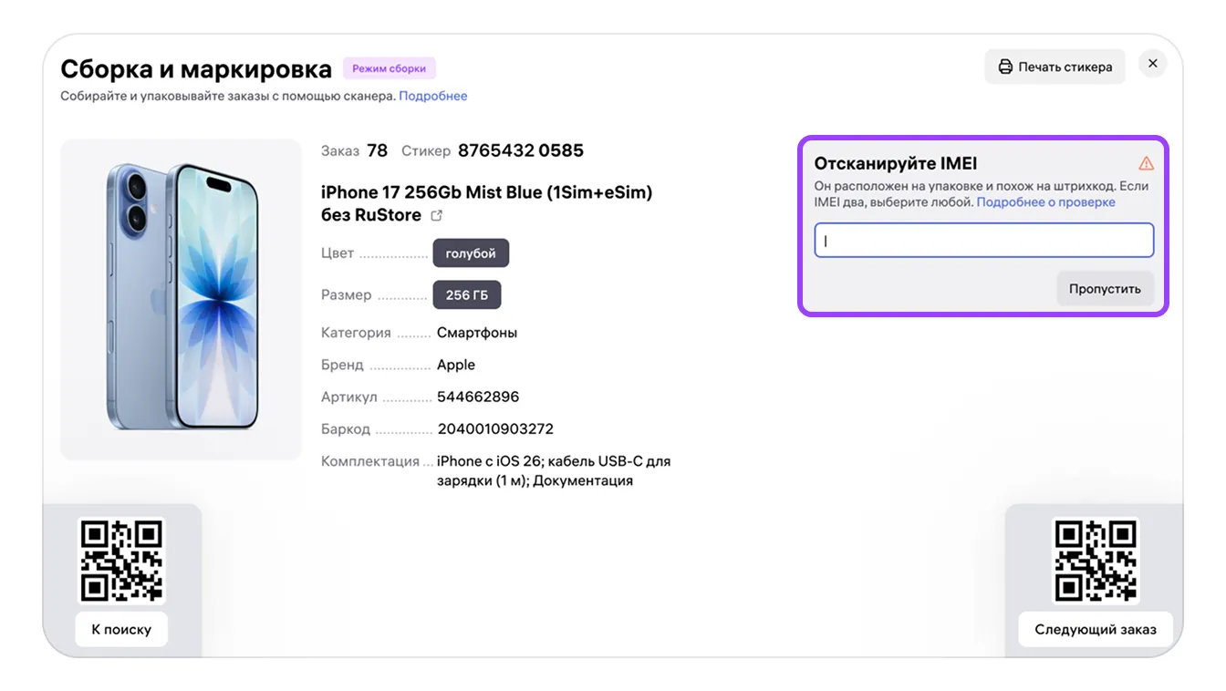Proceed with the Следующий заказ button
The height and width of the screenshot is (691, 1226).
pos(1096,629)
